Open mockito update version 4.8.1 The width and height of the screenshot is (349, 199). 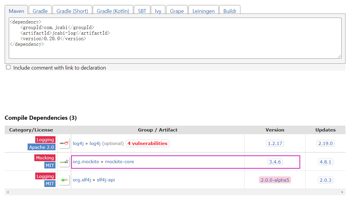tap(326, 162)
